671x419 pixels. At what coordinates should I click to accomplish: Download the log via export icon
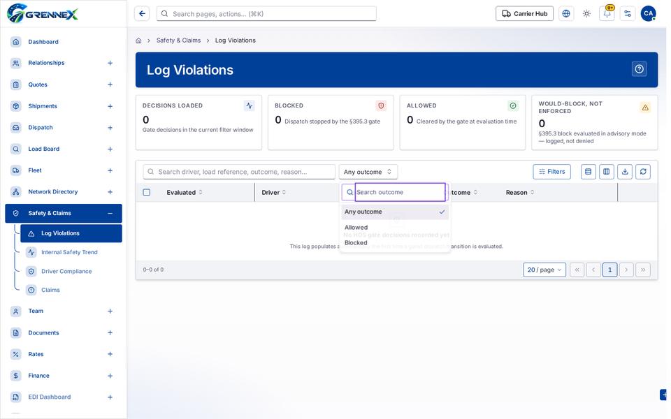tap(625, 172)
